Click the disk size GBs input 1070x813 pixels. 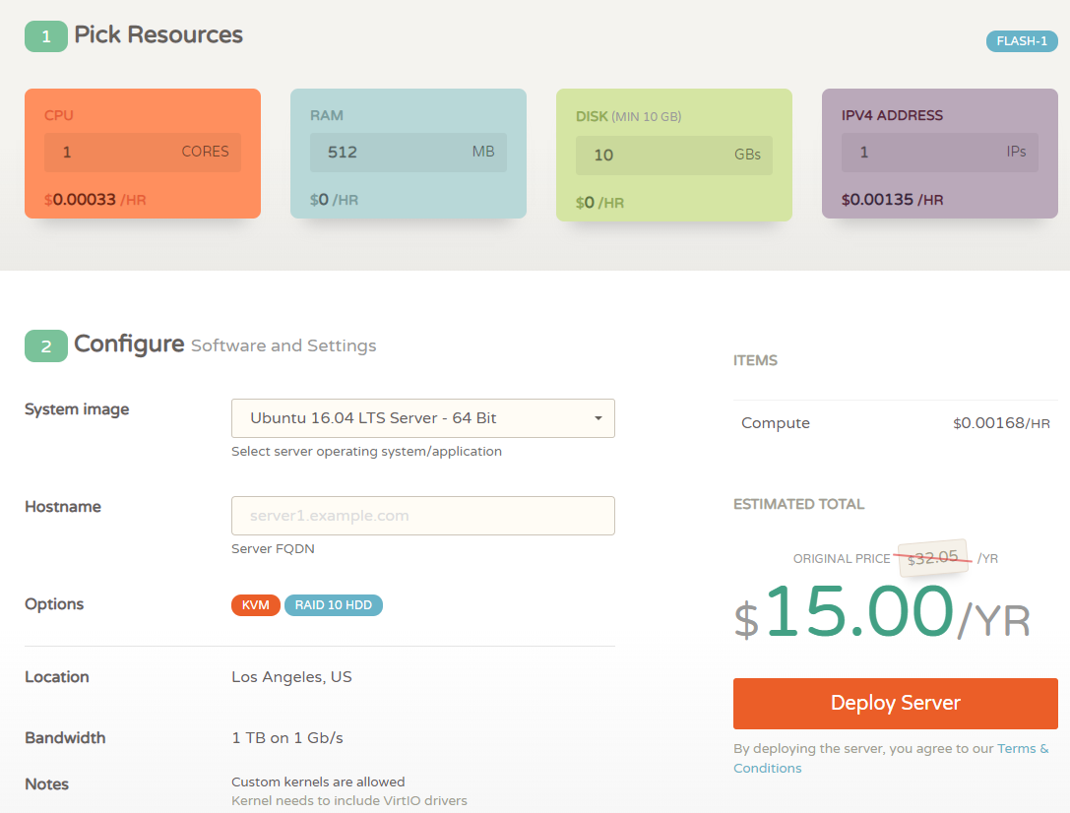click(650, 155)
